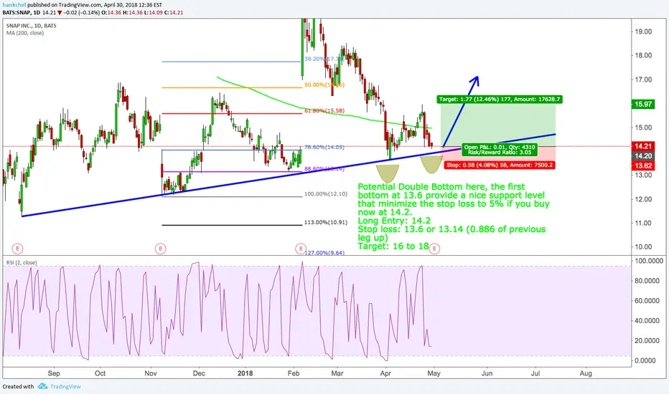669x394 pixels.
Task: Click the green 15.97 price tag
Action: click(x=643, y=104)
